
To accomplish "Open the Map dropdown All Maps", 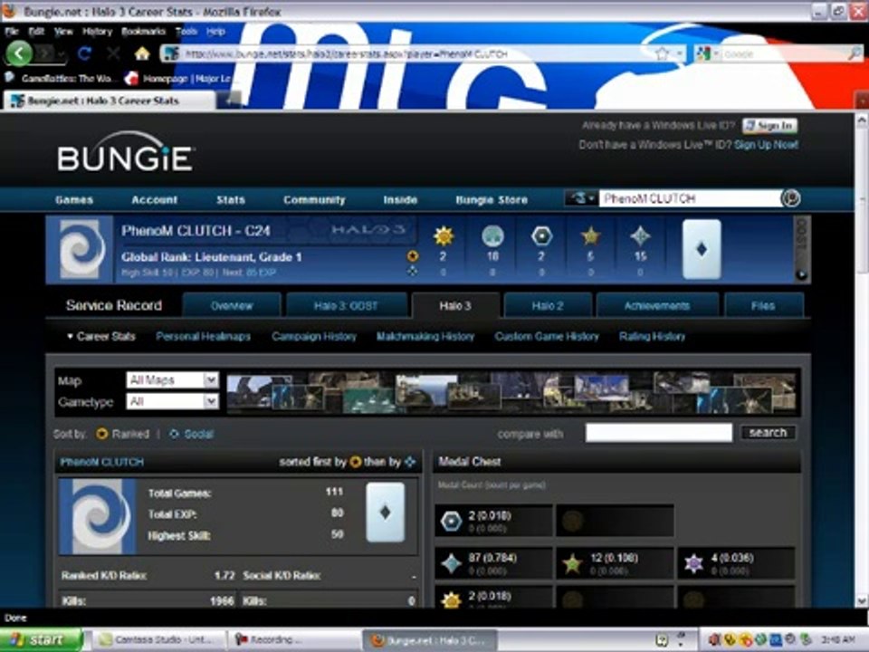I will (x=172, y=380).
